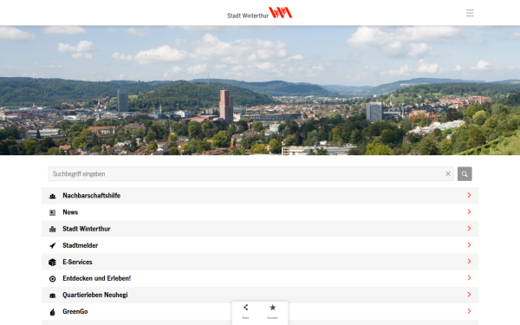The image size is (520, 325).
Task: Open Entdecken und Erleben! entry
Action: (x=260, y=278)
